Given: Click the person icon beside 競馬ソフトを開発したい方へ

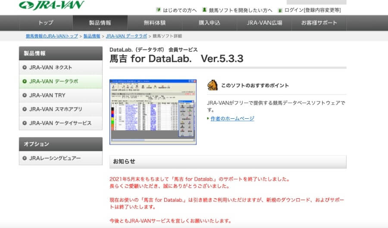Looking at the screenshot, I should click(x=204, y=10).
